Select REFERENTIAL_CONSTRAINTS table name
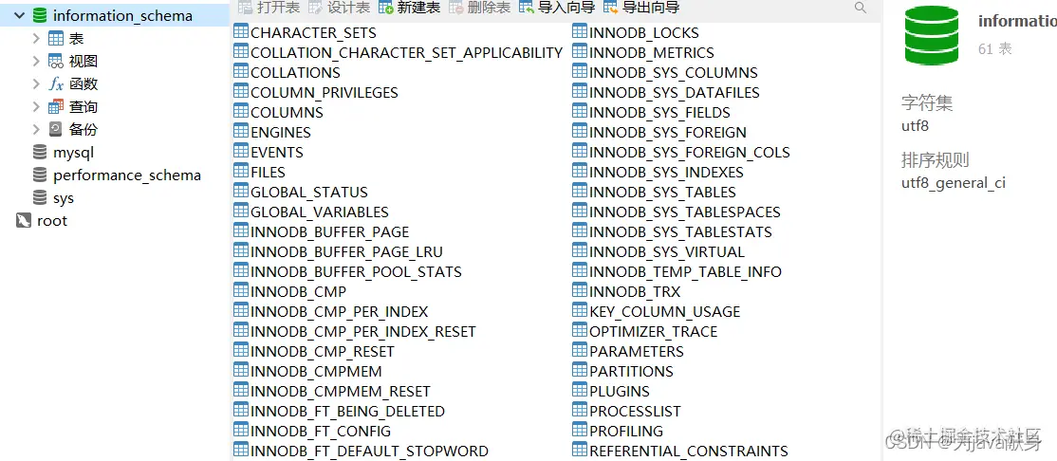Image resolution: width=1057 pixels, height=461 pixels. pyautogui.click(x=689, y=452)
